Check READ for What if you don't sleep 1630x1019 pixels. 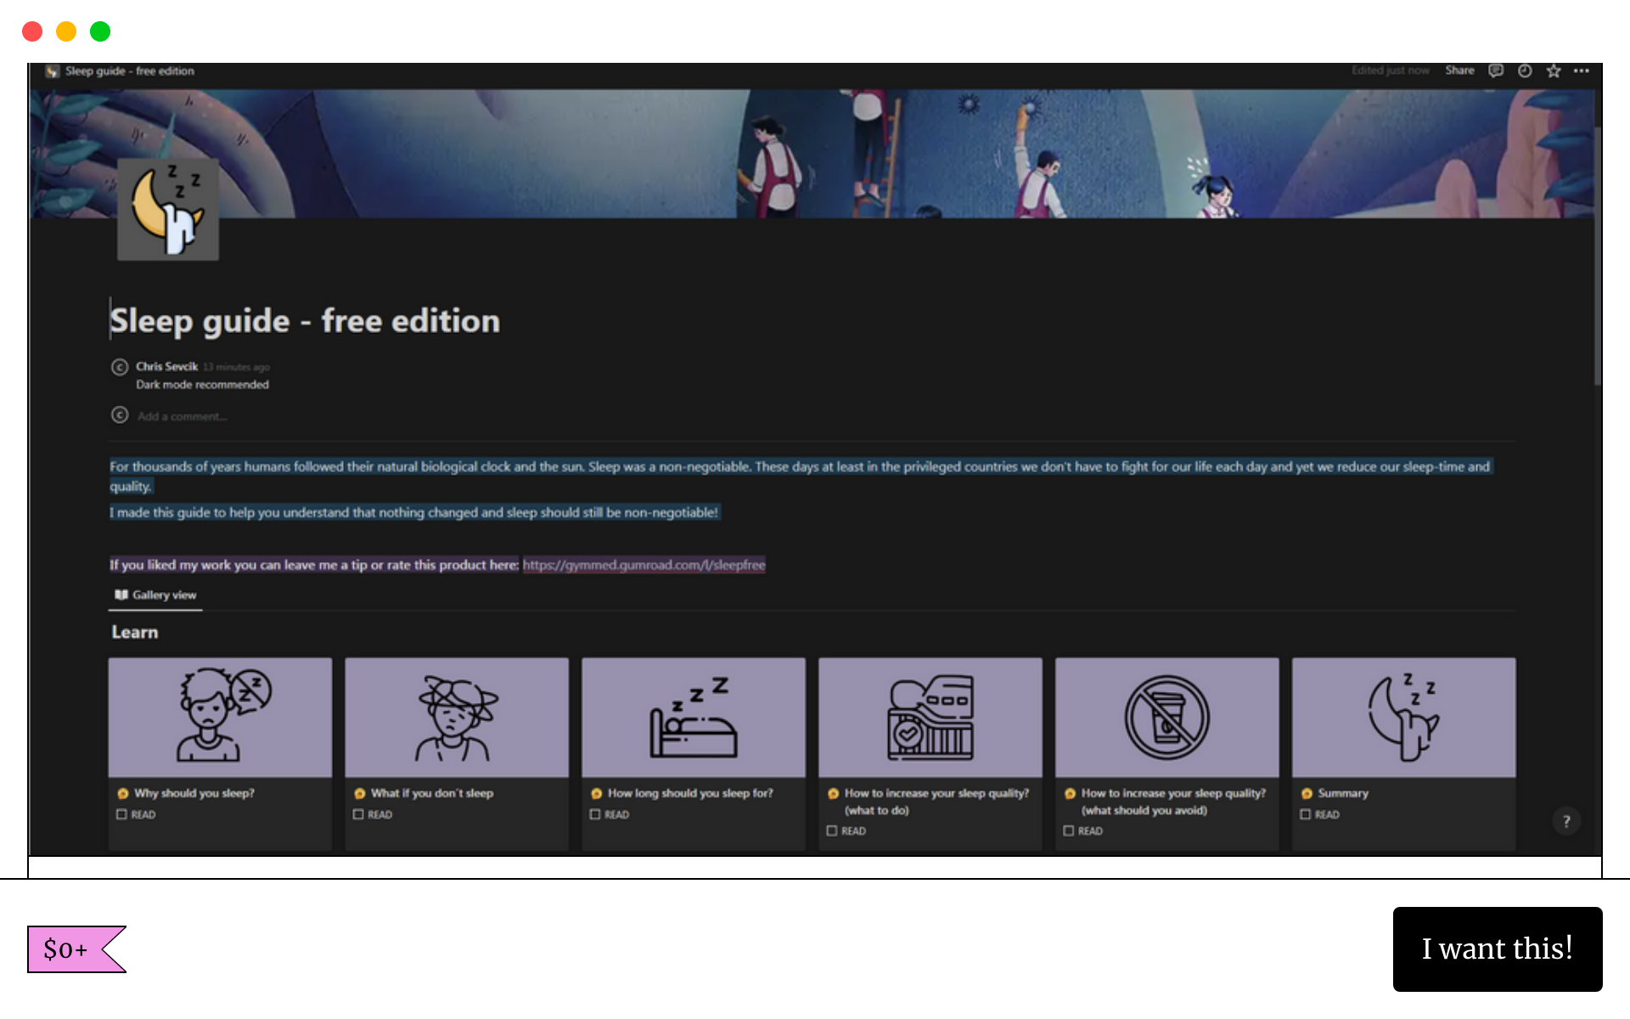pos(359,814)
